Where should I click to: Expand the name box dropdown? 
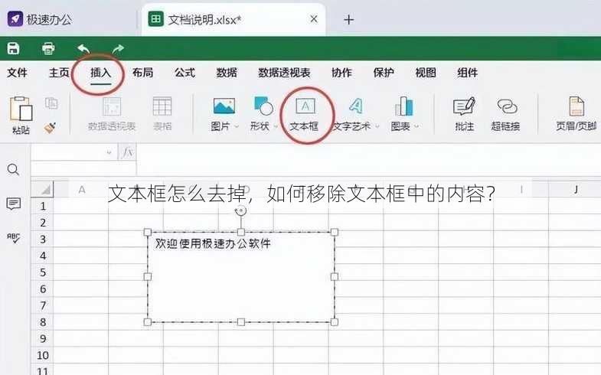click(109, 152)
